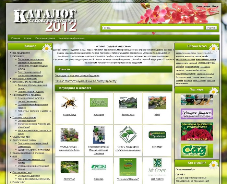Open the ART GREEN text link

[157, 179]
